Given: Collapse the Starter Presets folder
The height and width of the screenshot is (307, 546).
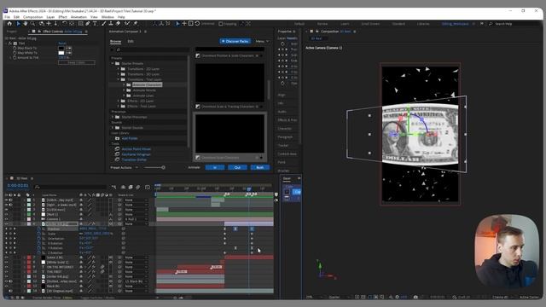Looking at the screenshot, I should coord(113,63).
